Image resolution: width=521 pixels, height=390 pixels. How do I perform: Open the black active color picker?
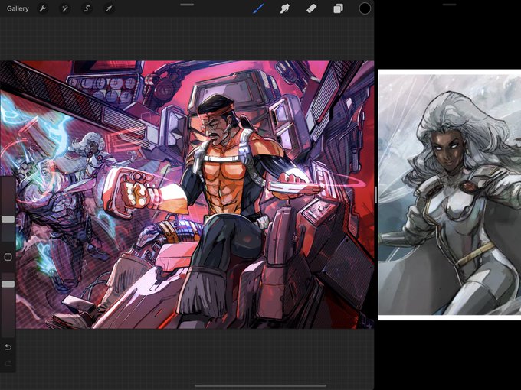click(x=365, y=8)
